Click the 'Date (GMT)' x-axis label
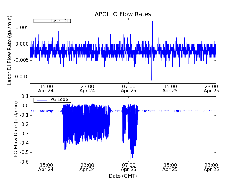 coord(123,176)
